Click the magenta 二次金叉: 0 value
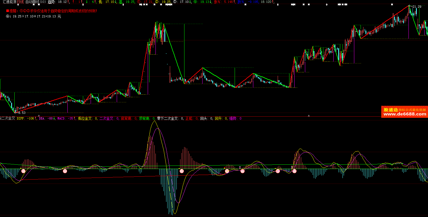Image resolution: width=428 pixels, height=217 pixels. click(x=109, y=118)
